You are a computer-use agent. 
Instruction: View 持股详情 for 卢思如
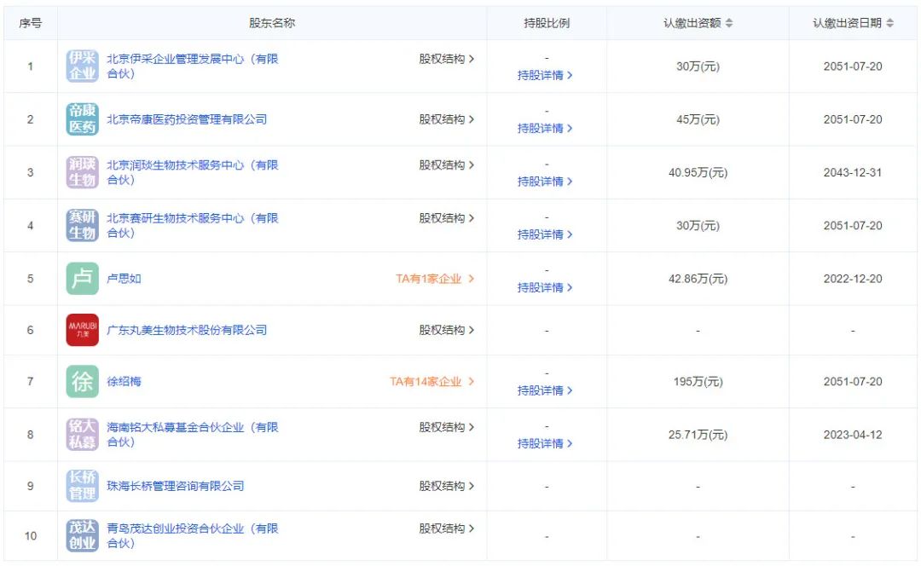coord(545,287)
